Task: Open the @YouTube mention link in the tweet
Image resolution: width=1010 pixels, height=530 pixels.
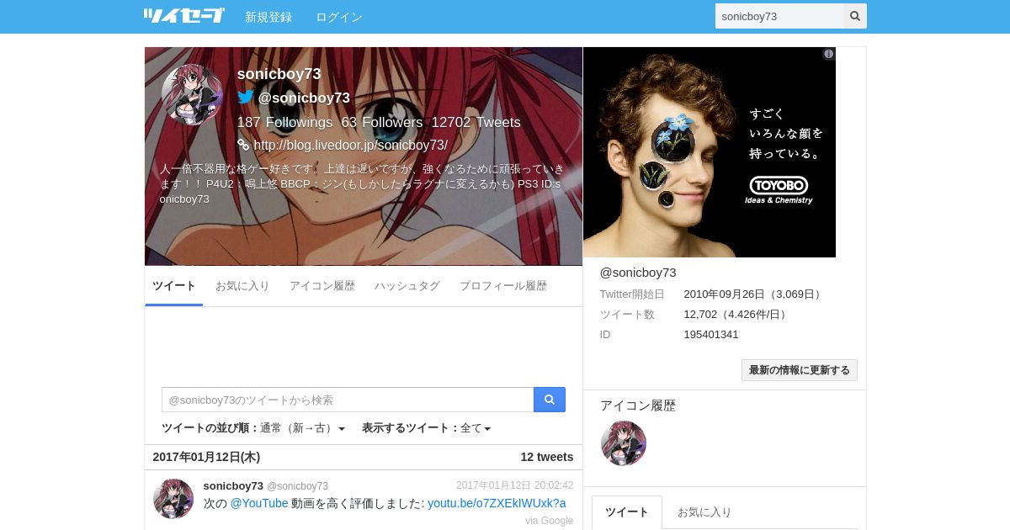Action: click(x=259, y=503)
